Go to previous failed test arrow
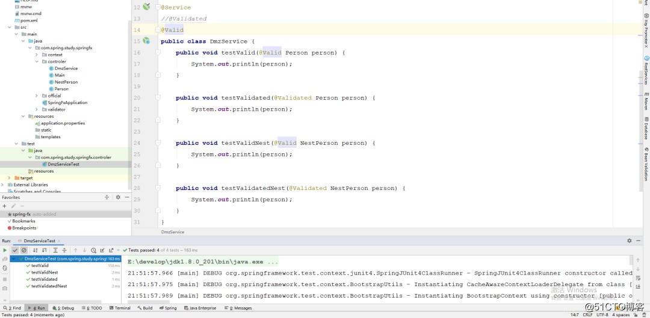The width and height of the screenshot is (650, 318). click(75, 250)
